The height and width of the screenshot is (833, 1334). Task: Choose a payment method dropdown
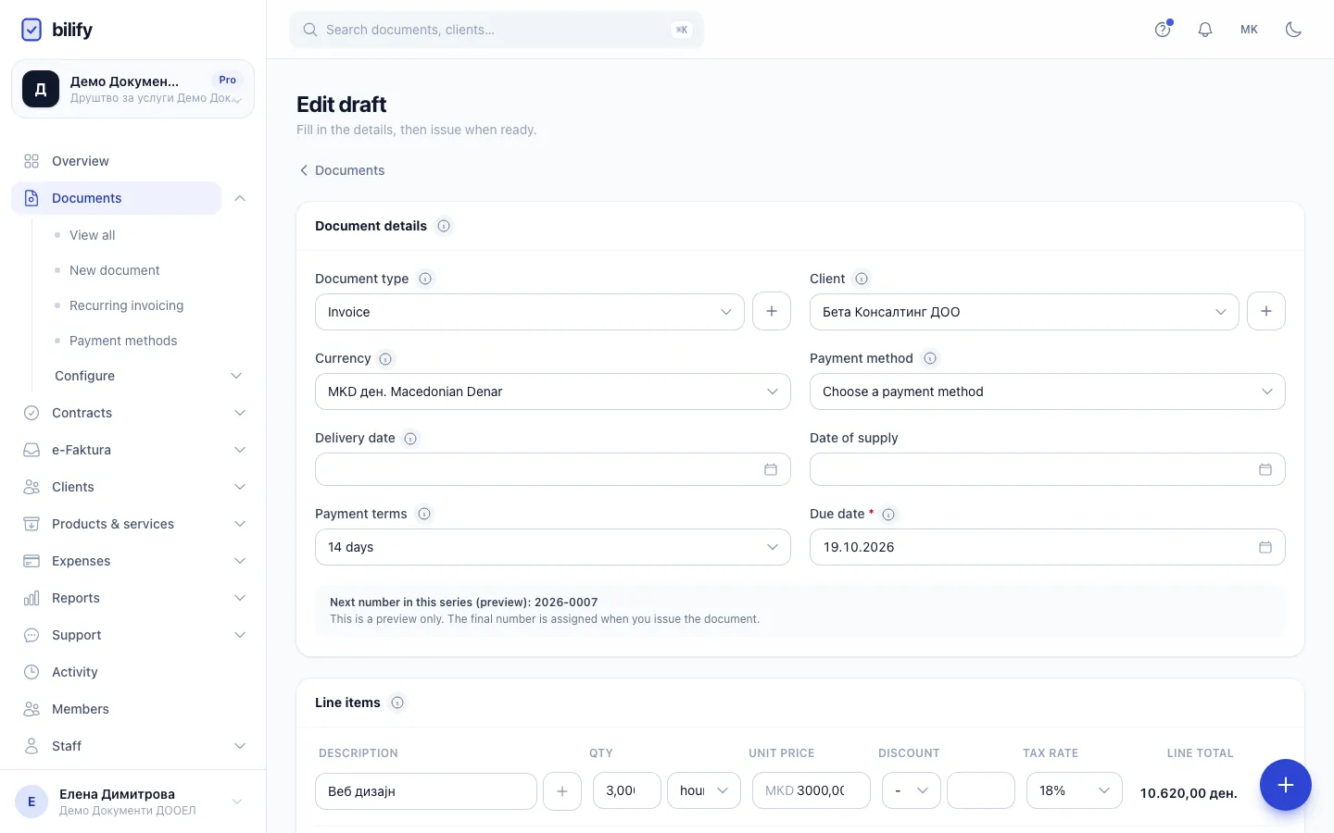(x=1048, y=392)
